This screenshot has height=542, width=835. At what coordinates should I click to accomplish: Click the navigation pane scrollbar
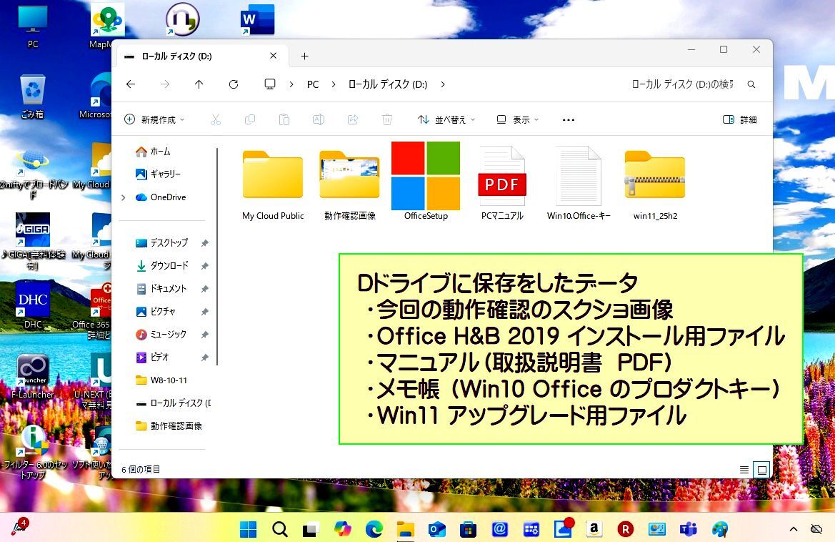click(216, 257)
